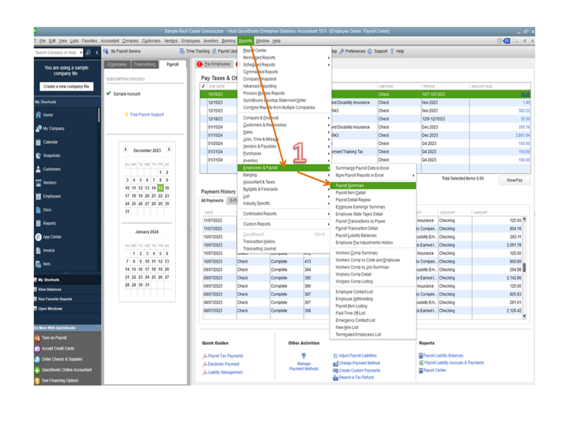Screen dimensions: 569x426
Task: Expand the search scope dropdown
Action: point(80,52)
